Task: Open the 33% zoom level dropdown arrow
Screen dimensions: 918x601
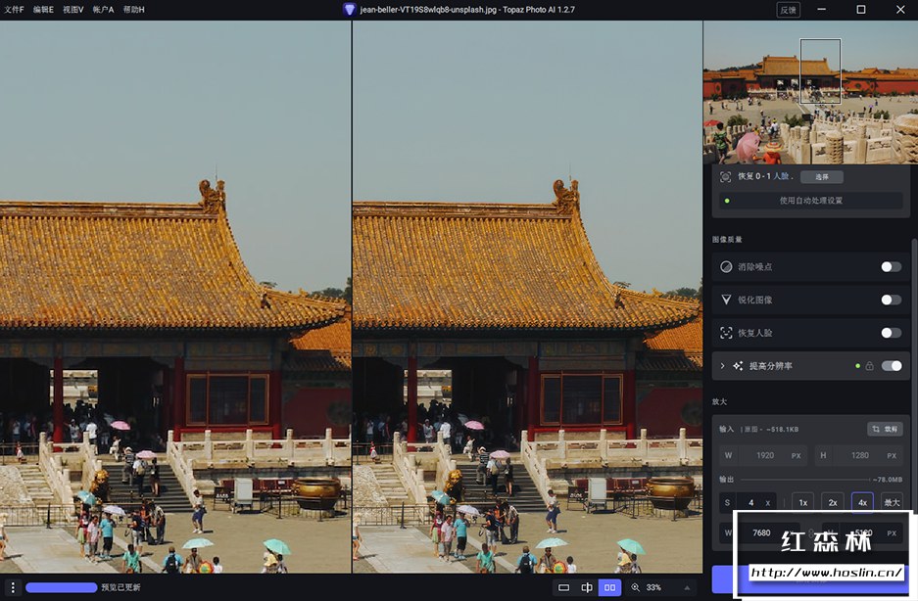Action: pos(687,587)
